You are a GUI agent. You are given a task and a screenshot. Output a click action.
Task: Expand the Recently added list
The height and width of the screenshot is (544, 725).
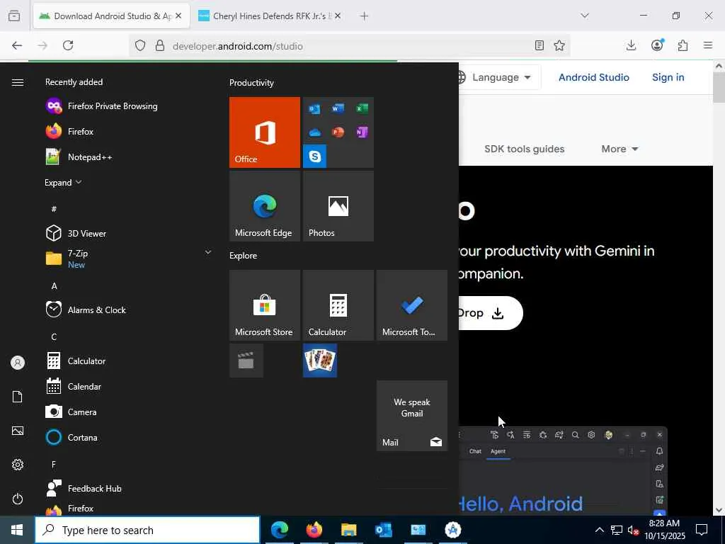coord(63,182)
